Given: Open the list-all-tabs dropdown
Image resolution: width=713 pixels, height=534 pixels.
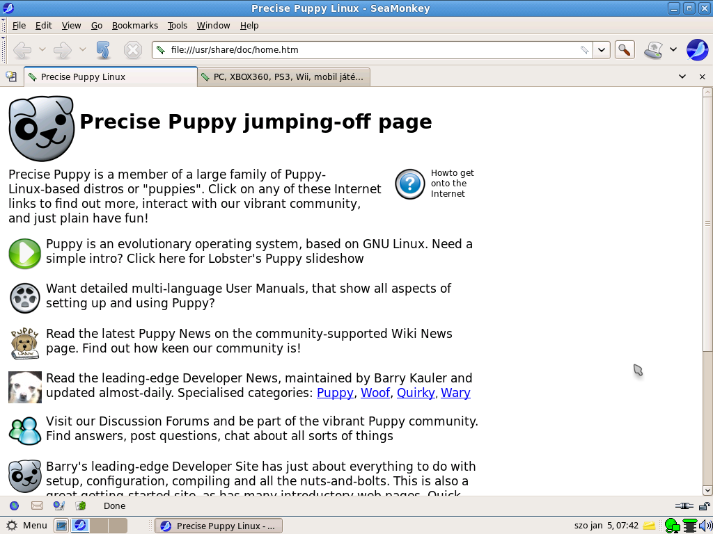Looking at the screenshot, I should 682,76.
